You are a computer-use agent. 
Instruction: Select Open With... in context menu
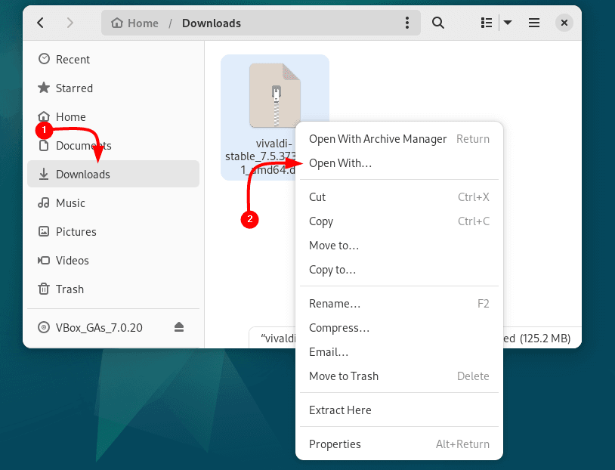[x=340, y=163]
